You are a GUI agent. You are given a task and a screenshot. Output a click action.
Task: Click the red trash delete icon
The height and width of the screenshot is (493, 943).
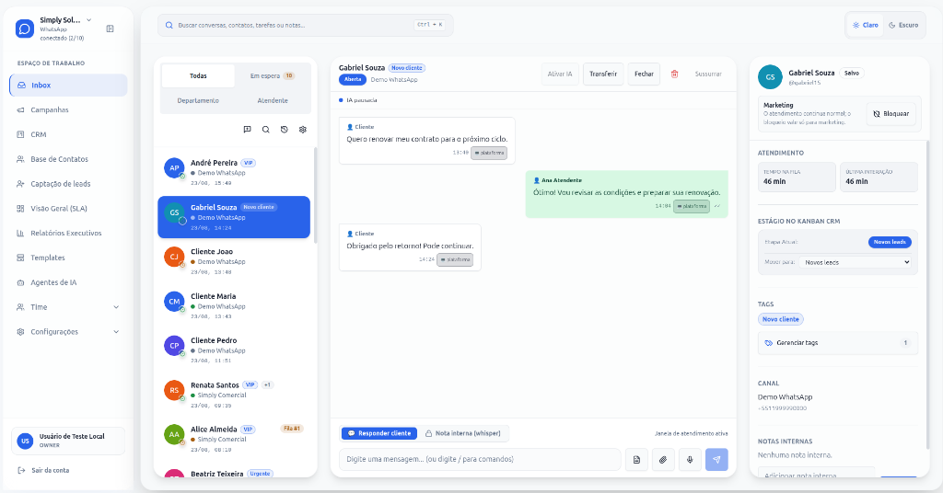point(675,74)
